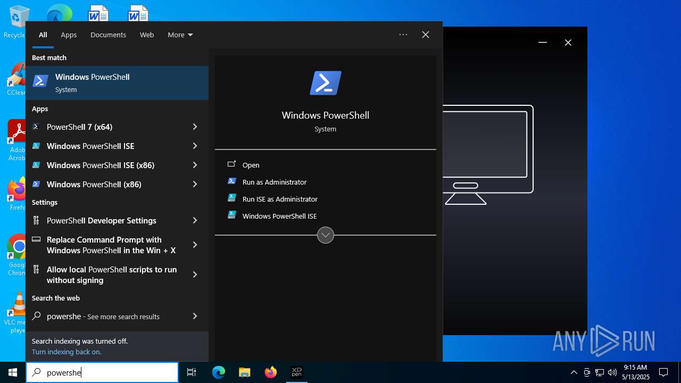681x383 pixels.
Task: Click the network icon in system tray
Action: (x=600, y=372)
